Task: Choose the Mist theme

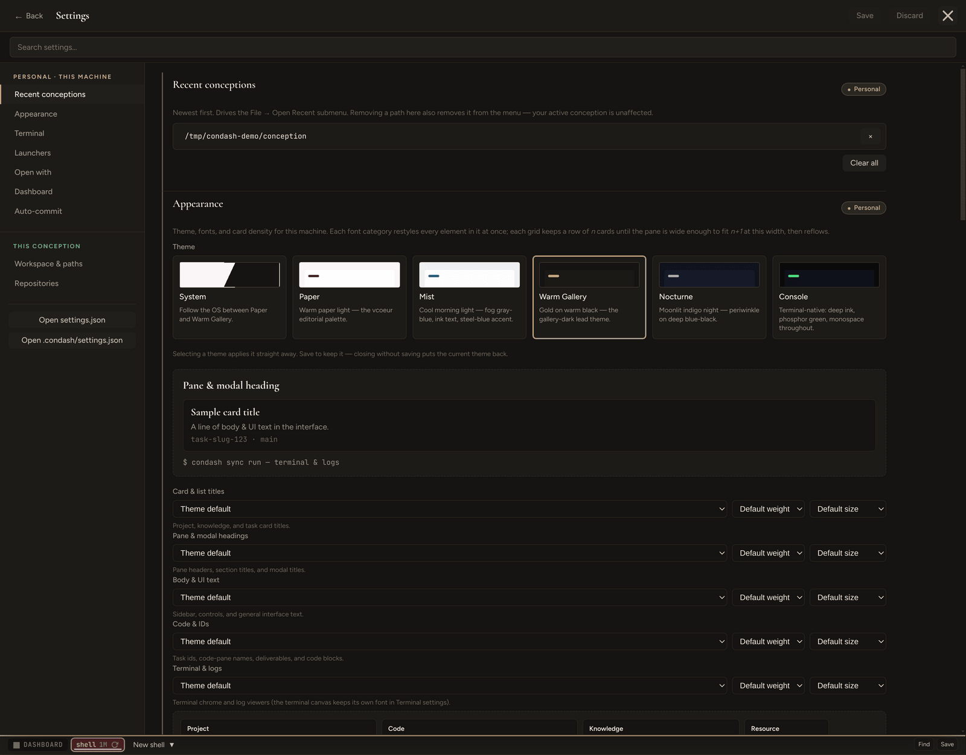Action: tap(469, 297)
